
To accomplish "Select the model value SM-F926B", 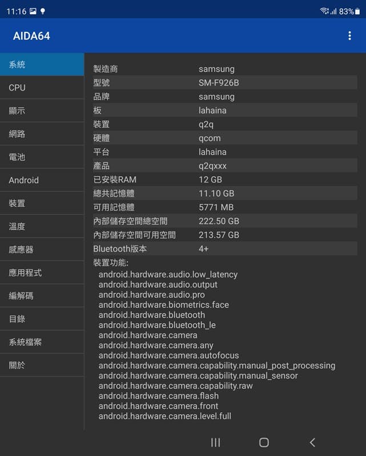I will pos(219,83).
